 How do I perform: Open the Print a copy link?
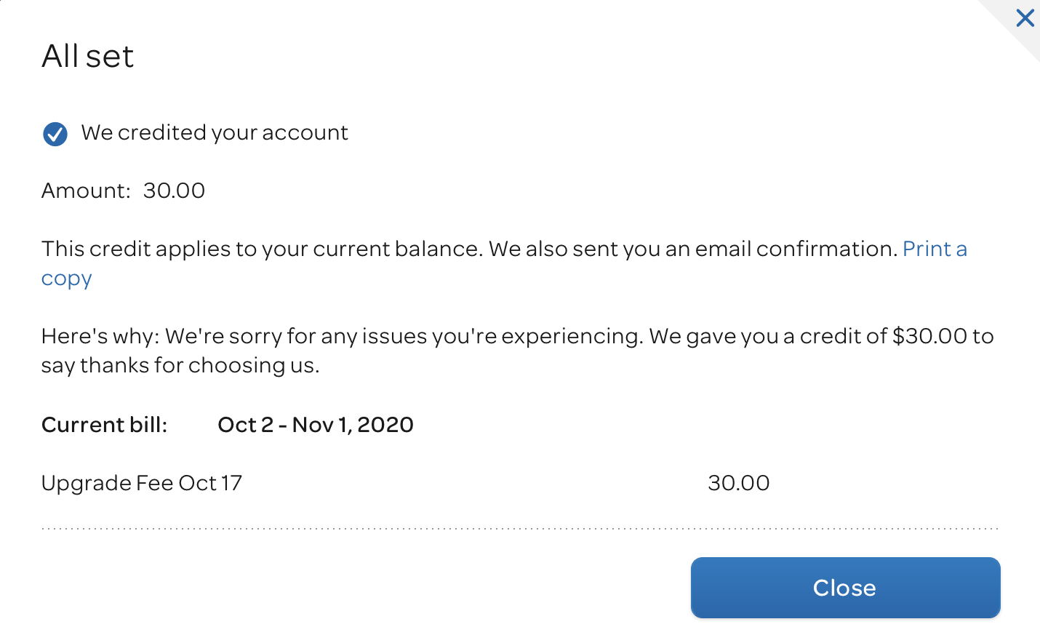coord(934,249)
